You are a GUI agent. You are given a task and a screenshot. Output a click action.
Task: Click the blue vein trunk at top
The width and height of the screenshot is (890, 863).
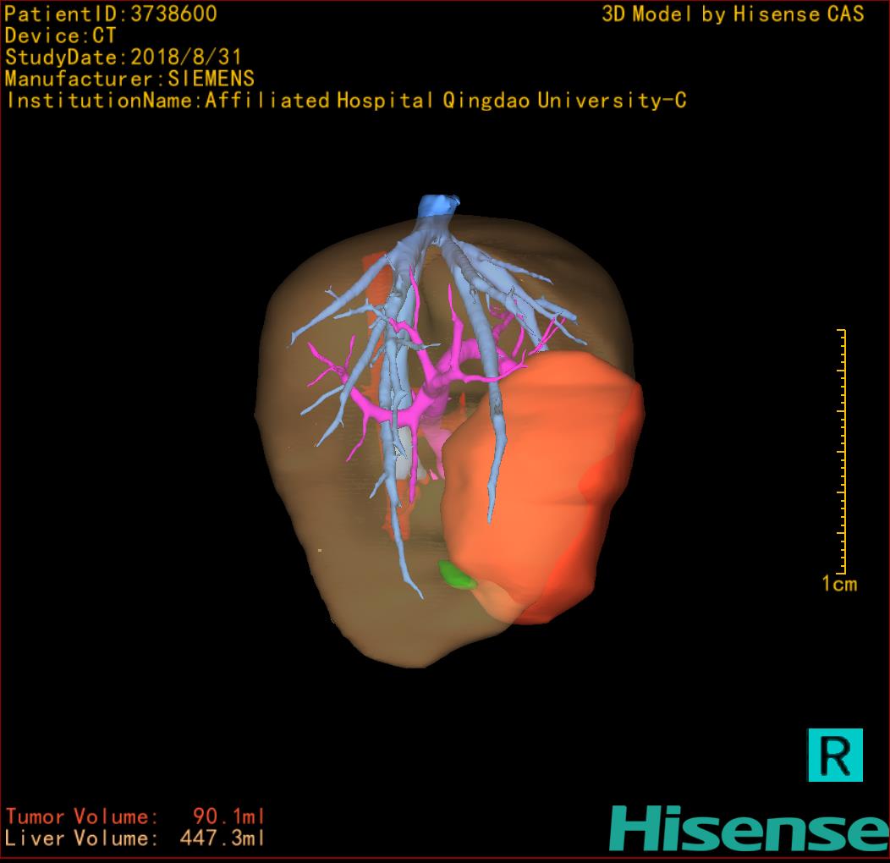[x=438, y=206]
